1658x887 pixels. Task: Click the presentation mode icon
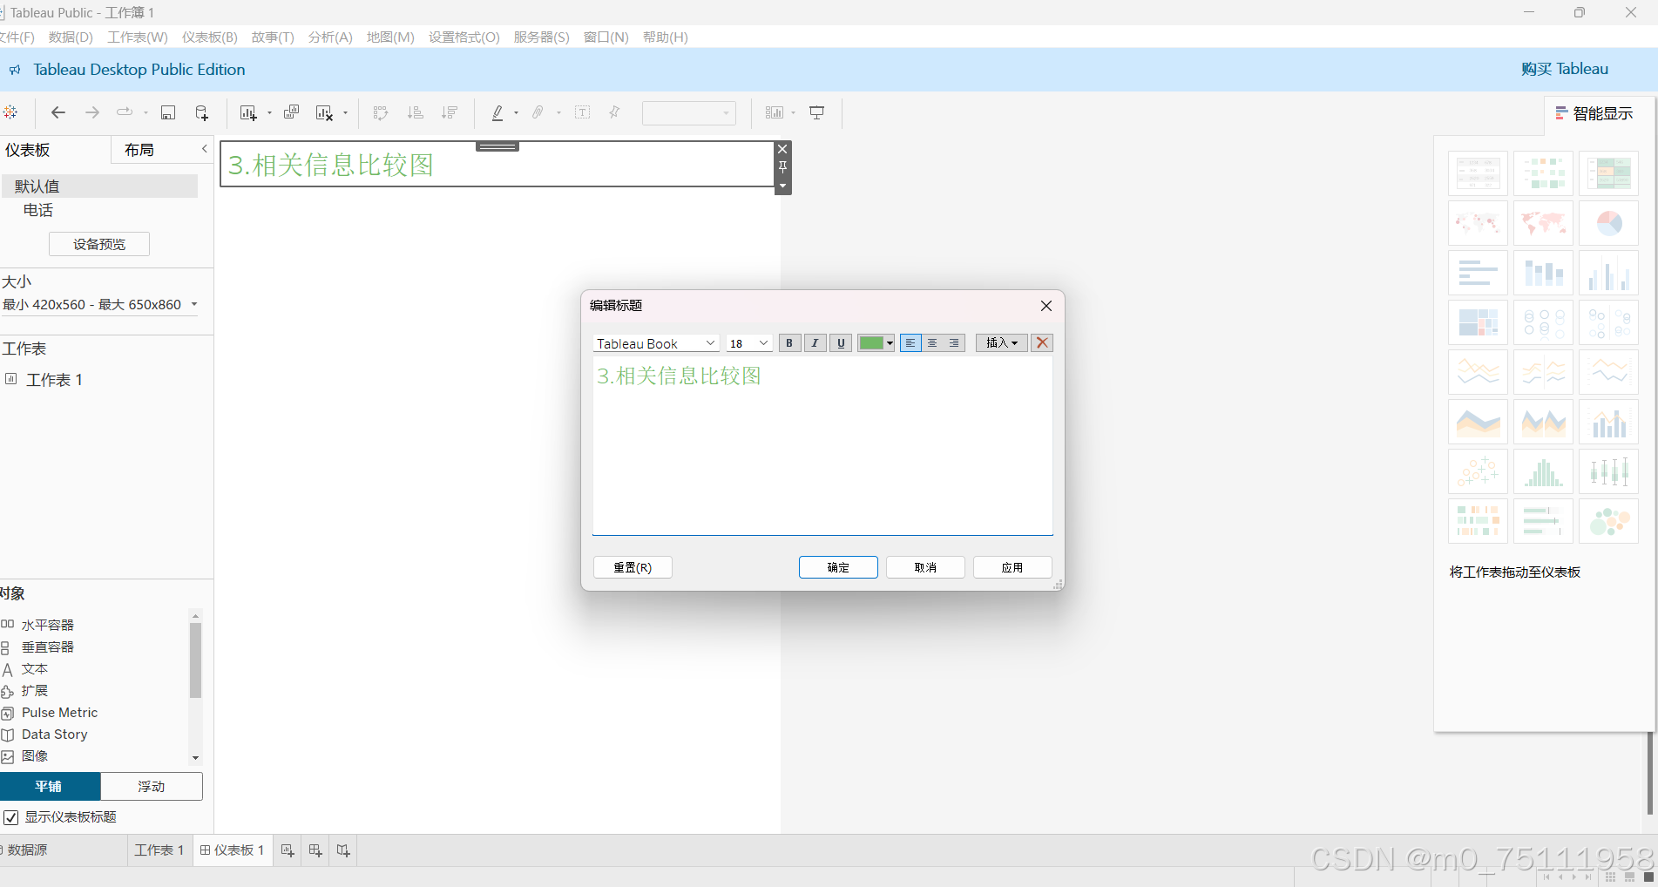click(817, 112)
